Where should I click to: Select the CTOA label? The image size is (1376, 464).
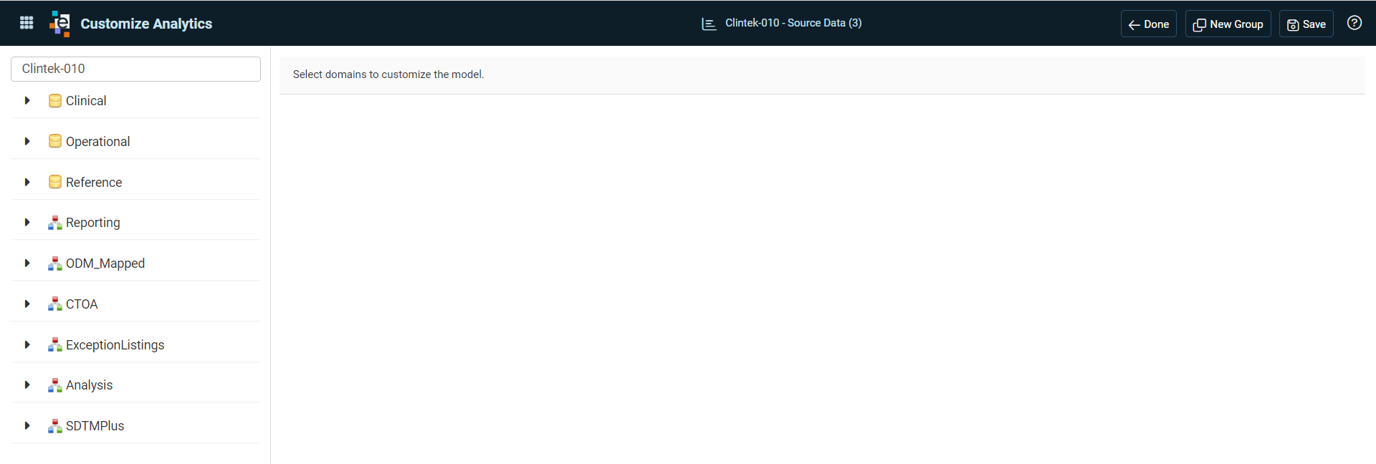tap(82, 304)
